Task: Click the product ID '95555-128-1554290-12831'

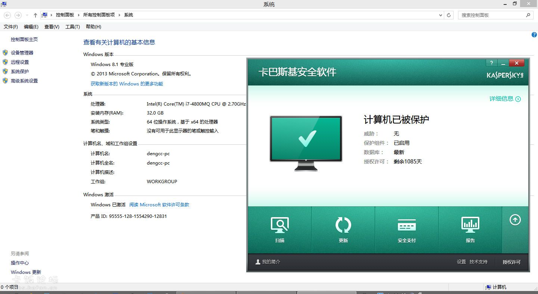Action: [138, 216]
